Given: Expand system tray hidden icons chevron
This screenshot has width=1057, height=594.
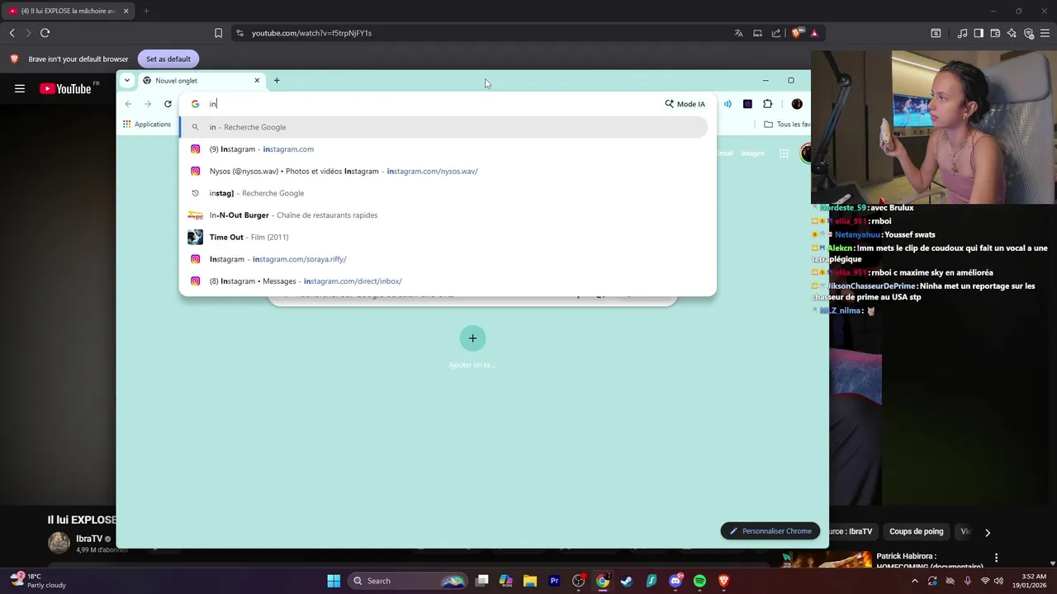Looking at the screenshot, I should coord(916,581).
